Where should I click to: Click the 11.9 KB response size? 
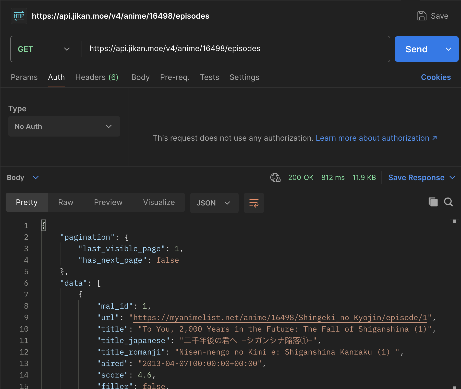pyautogui.click(x=364, y=177)
